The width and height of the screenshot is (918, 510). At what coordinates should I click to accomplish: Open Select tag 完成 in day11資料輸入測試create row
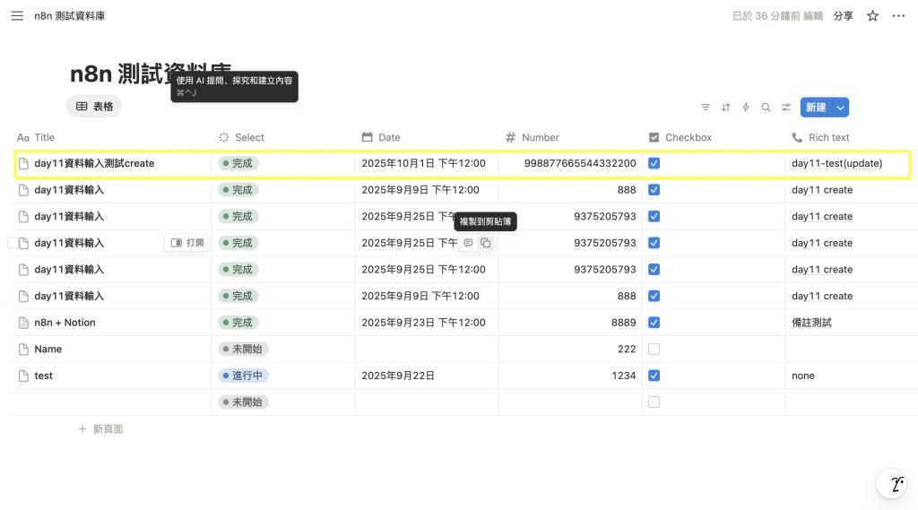[238, 163]
